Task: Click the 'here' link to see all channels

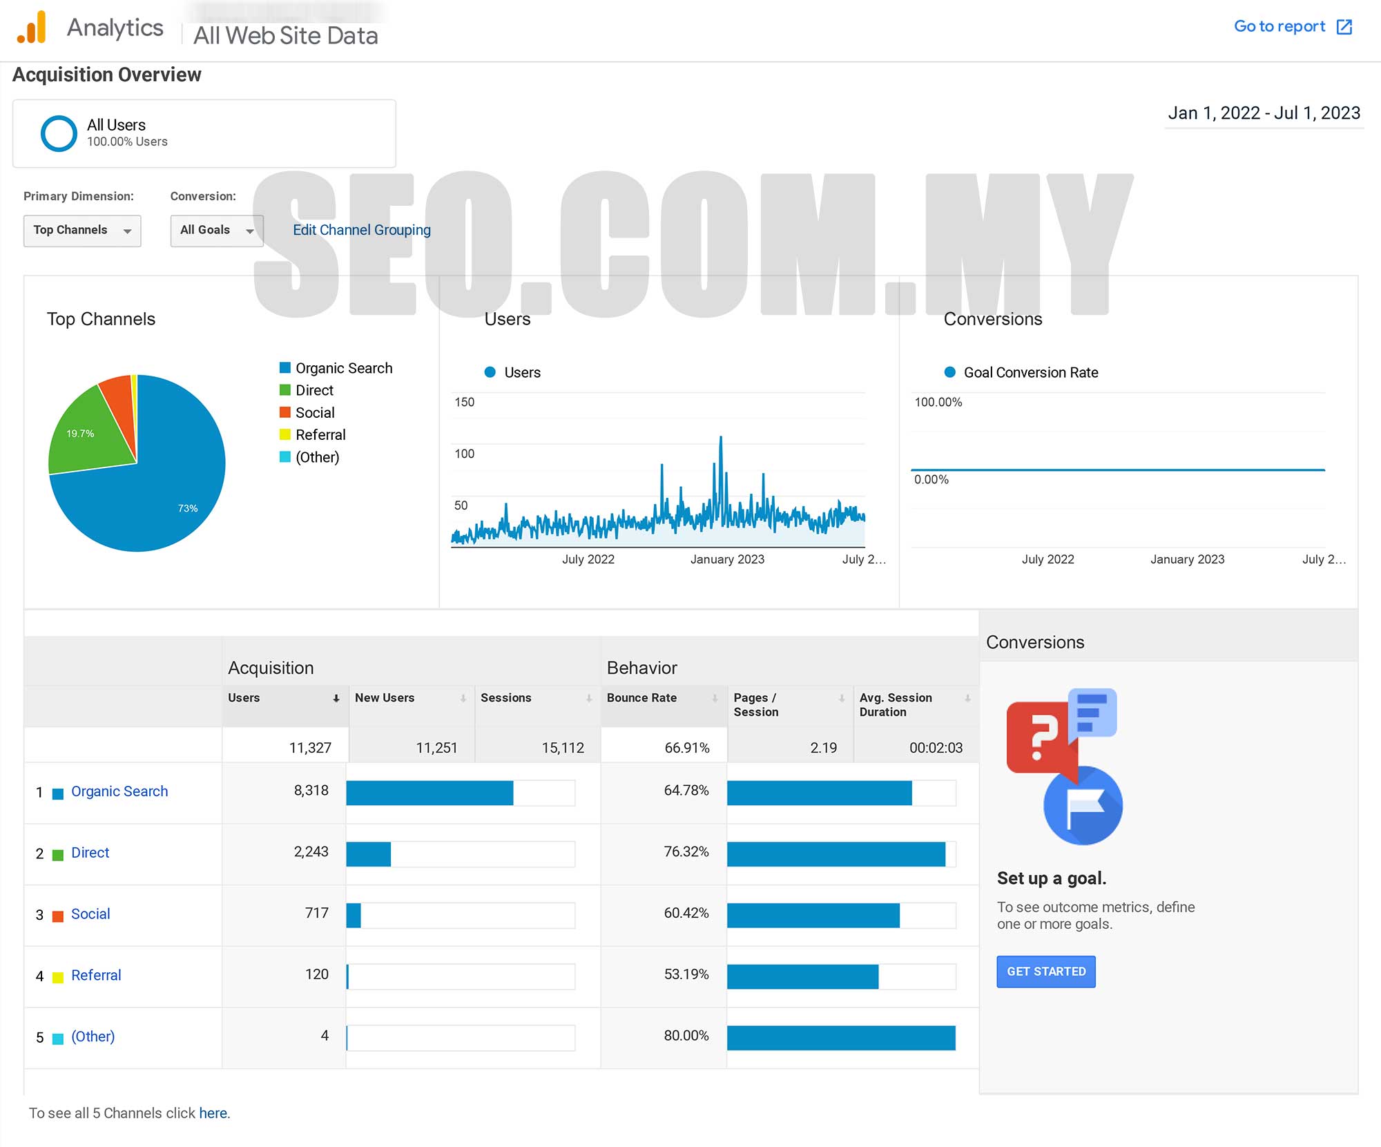Action: tap(213, 1113)
